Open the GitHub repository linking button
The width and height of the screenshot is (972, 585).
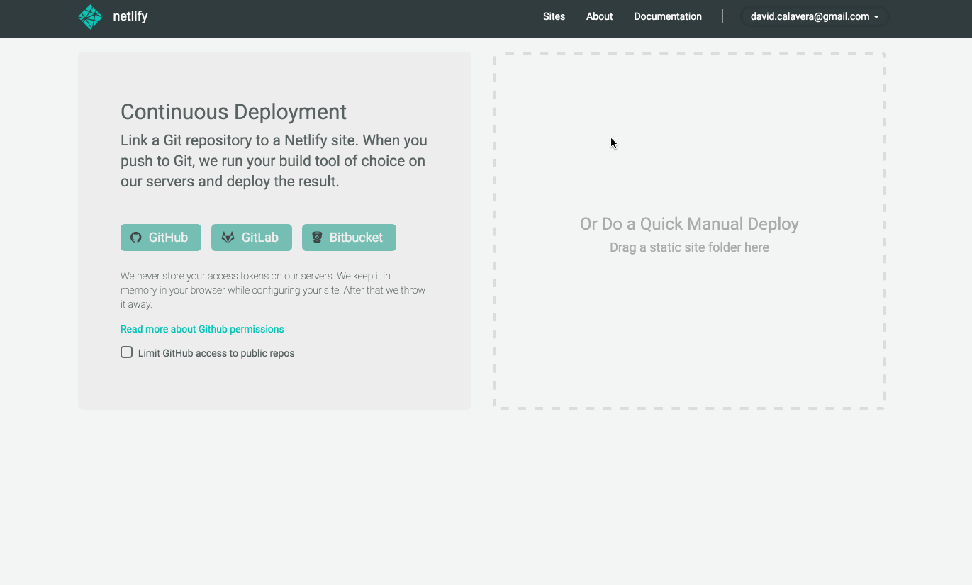click(161, 237)
